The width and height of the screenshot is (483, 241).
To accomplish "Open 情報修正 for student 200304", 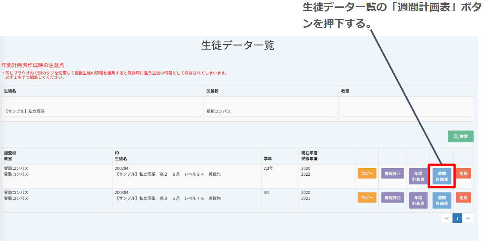I will (392, 198).
